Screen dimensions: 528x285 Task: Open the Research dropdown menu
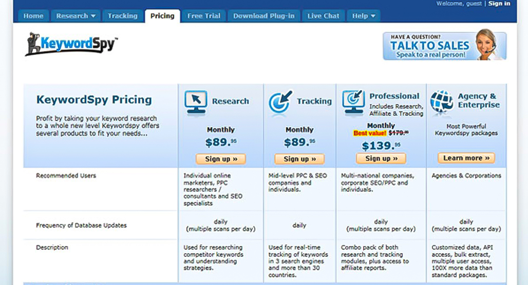click(x=76, y=16)
